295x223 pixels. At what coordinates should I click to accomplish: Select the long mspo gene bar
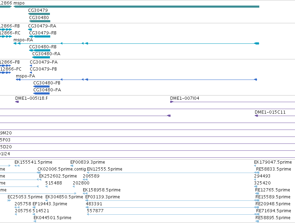[x=136, y=7]
